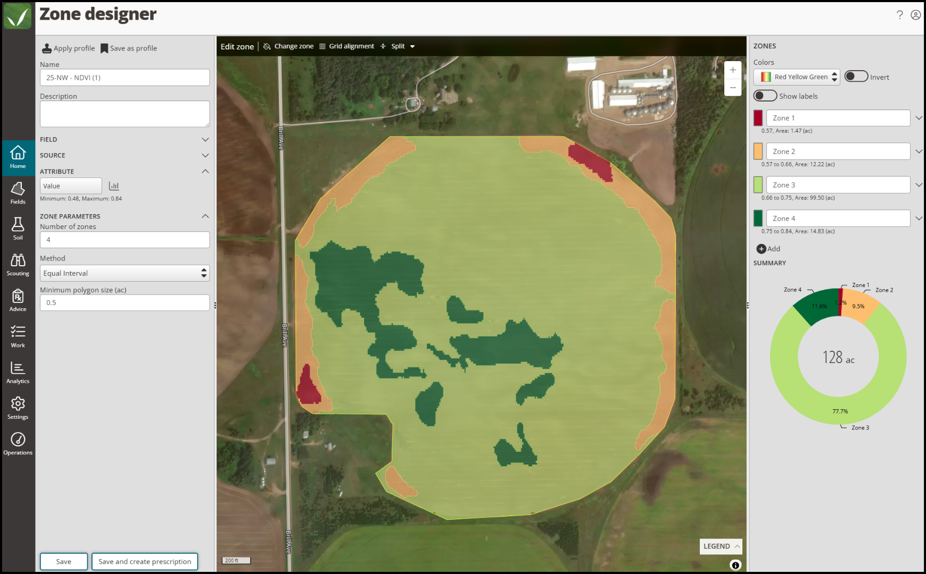Click the map info icon
This screenshot has width=926, height=574.
(x=735, y=565)
